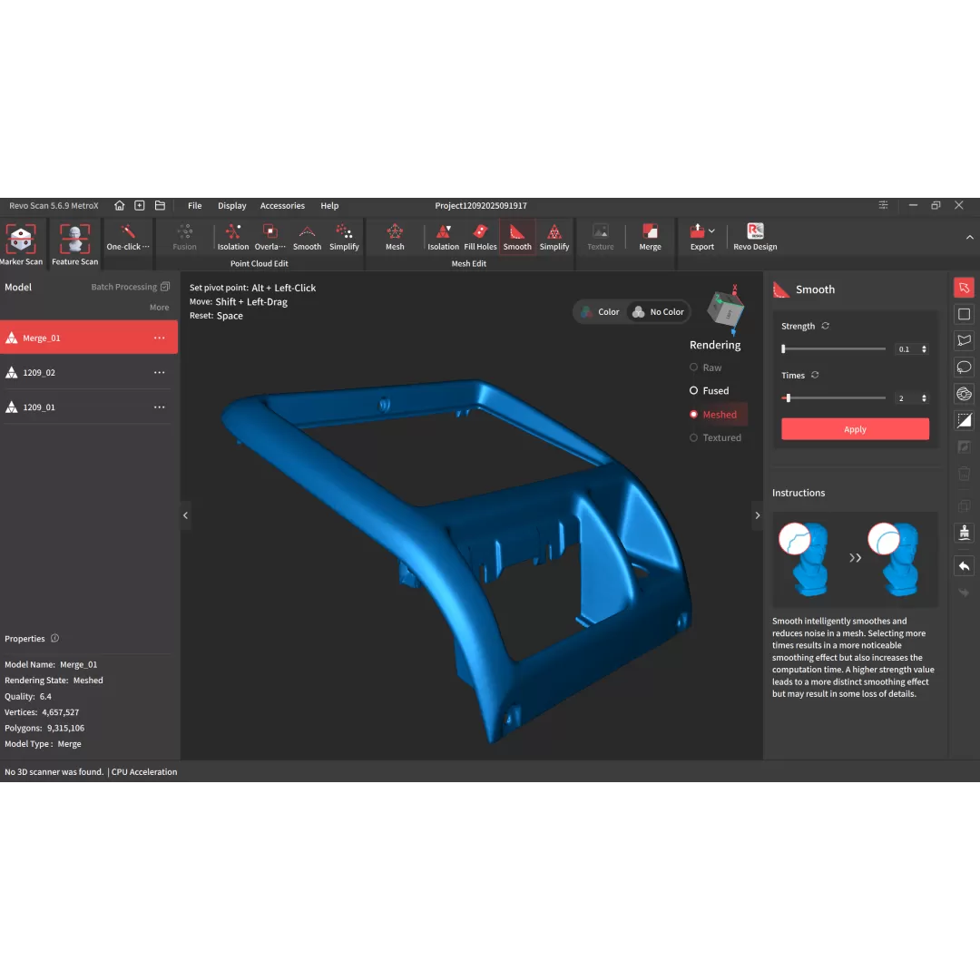Launch Revo Design from toolbar

(755, 237)
